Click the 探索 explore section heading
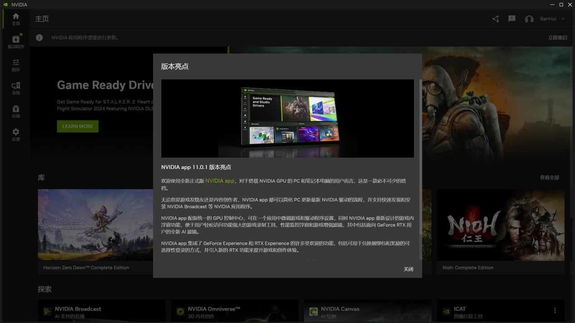 [45, 289]
